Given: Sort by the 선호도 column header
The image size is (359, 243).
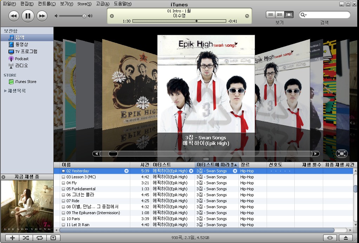Looking at the screenshot, I should pos(281,165).
